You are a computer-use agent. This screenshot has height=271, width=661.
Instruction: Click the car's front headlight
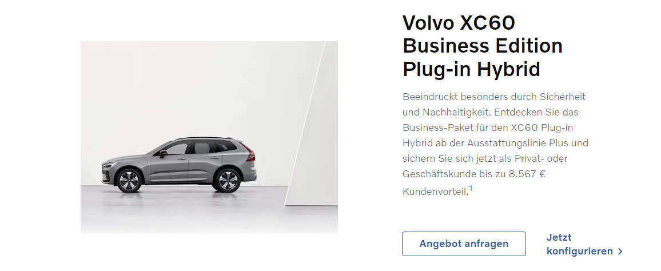pyautogui.click(x=108, y=165)
